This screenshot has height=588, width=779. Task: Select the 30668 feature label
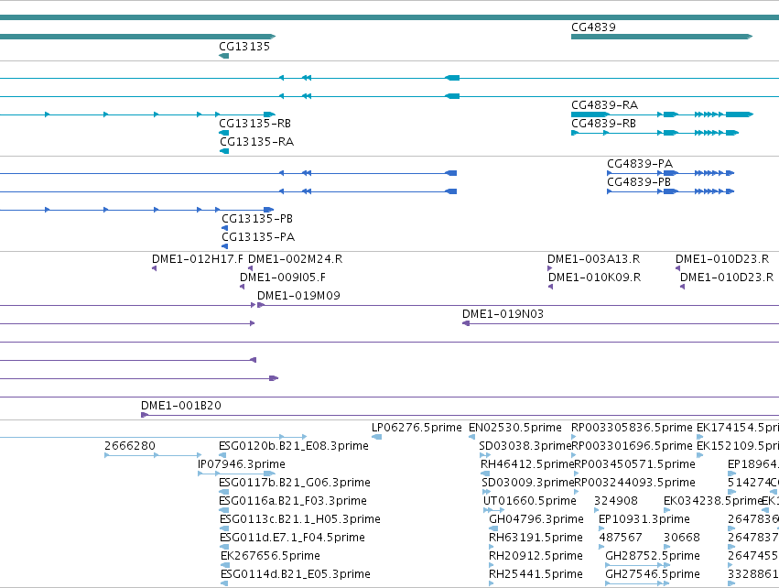click(682, 538)
